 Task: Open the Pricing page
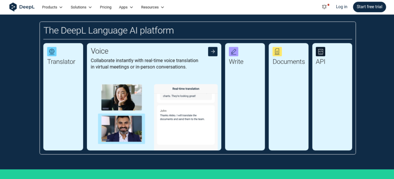click(x=105, y=7)
